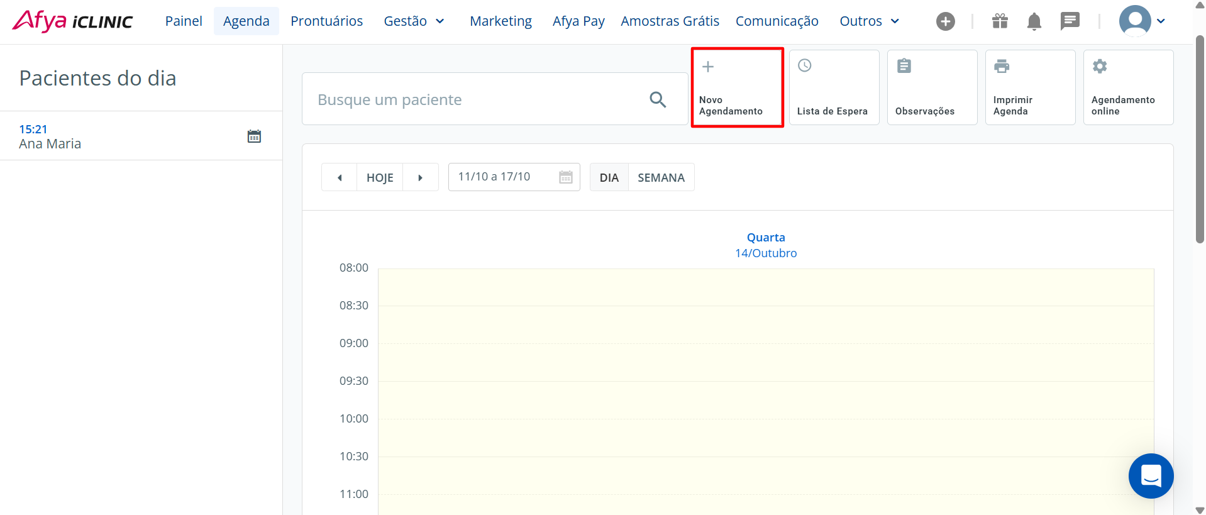
Task: Open Agendamento online settings
Action: (x=1128, y=87)
